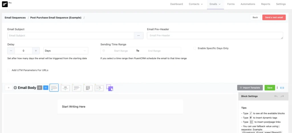
Task: Expand the Emails menu dropdown
Action: coord(215,4)
